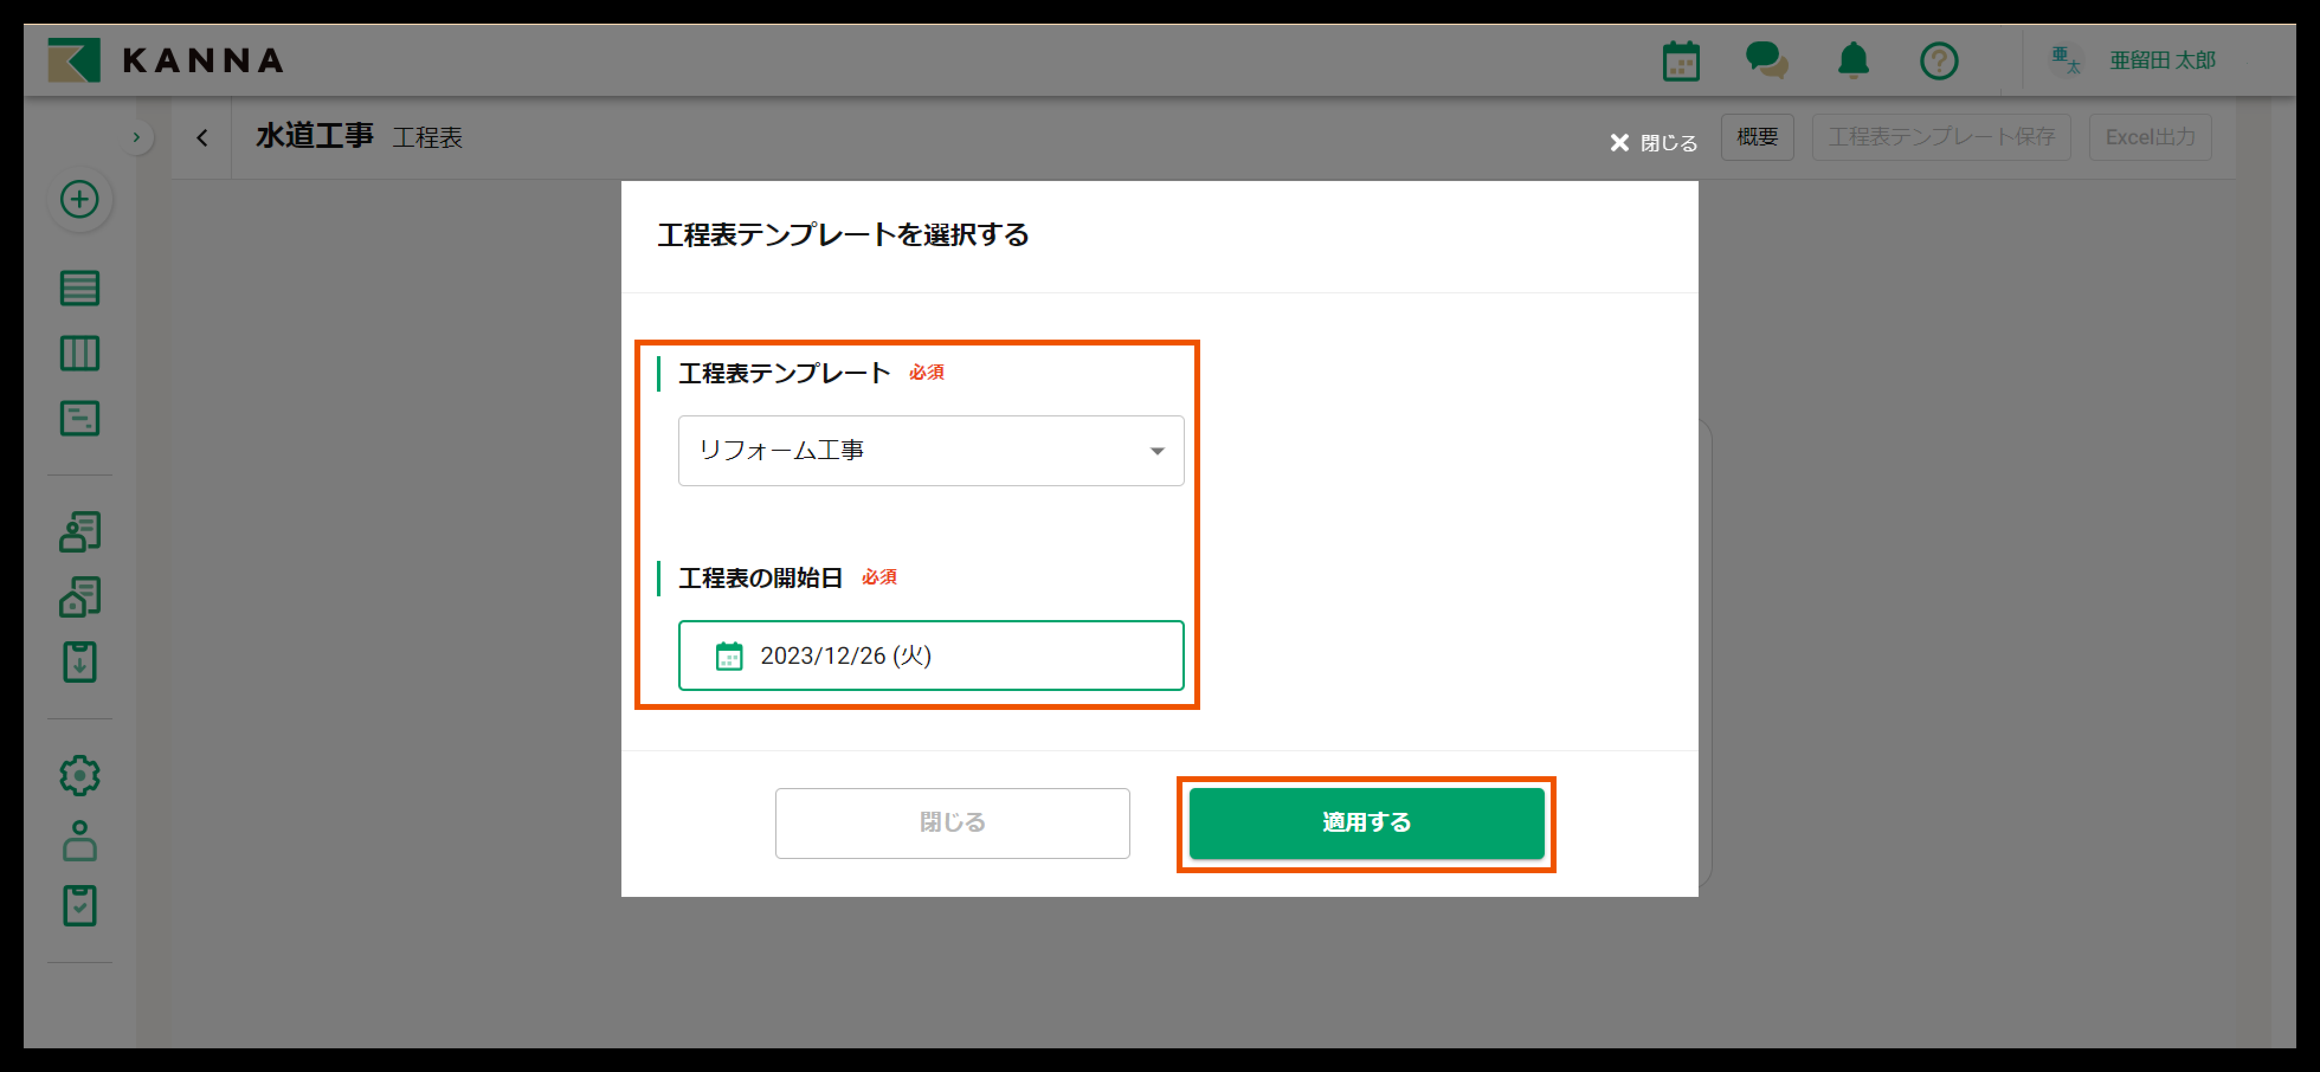The height and width of the screenshot is (1072, 2320).
Task: Open the リフォーム工事 template dropdown
Action: click(930, 451)
